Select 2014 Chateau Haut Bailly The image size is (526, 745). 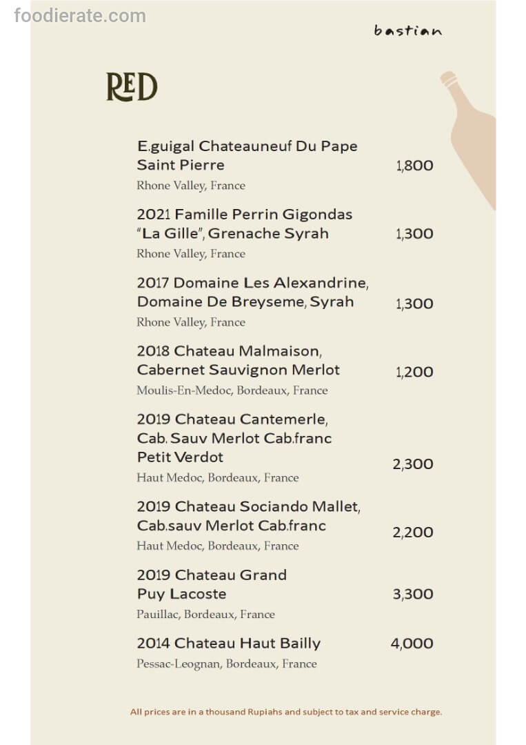click(228, 644)
